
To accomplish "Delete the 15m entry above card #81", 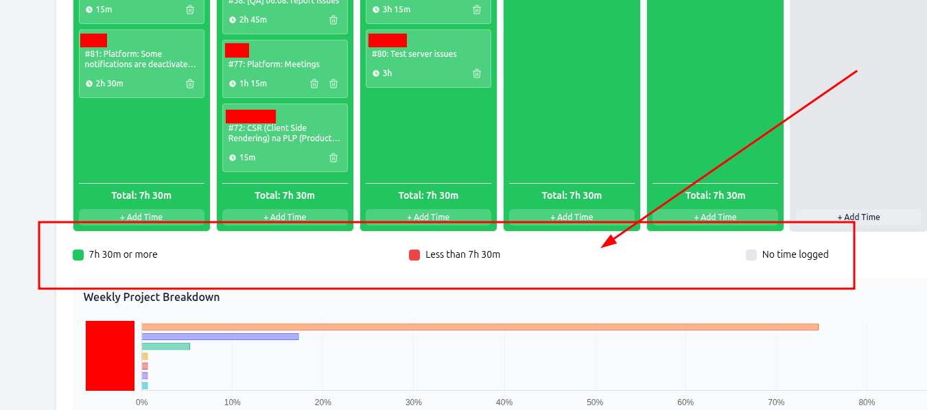I will click(190, 10).
